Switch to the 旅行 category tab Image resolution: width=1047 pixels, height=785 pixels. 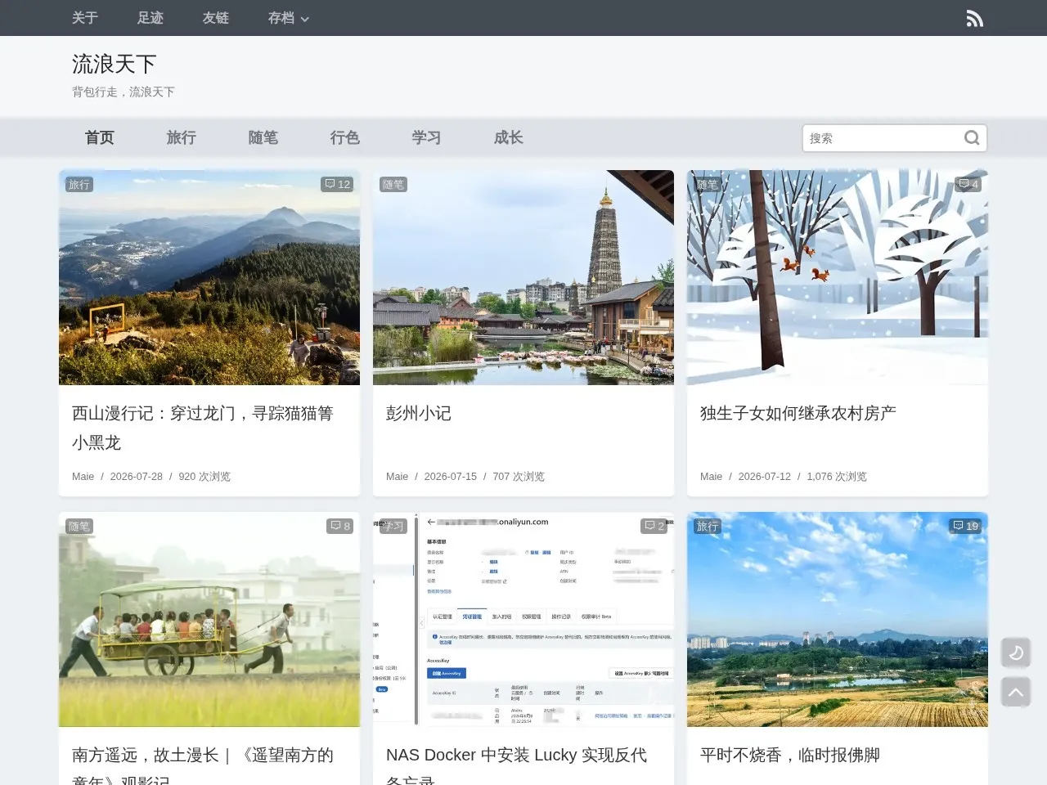[182, 137]
